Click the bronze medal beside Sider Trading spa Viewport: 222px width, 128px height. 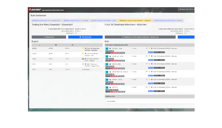83,64
